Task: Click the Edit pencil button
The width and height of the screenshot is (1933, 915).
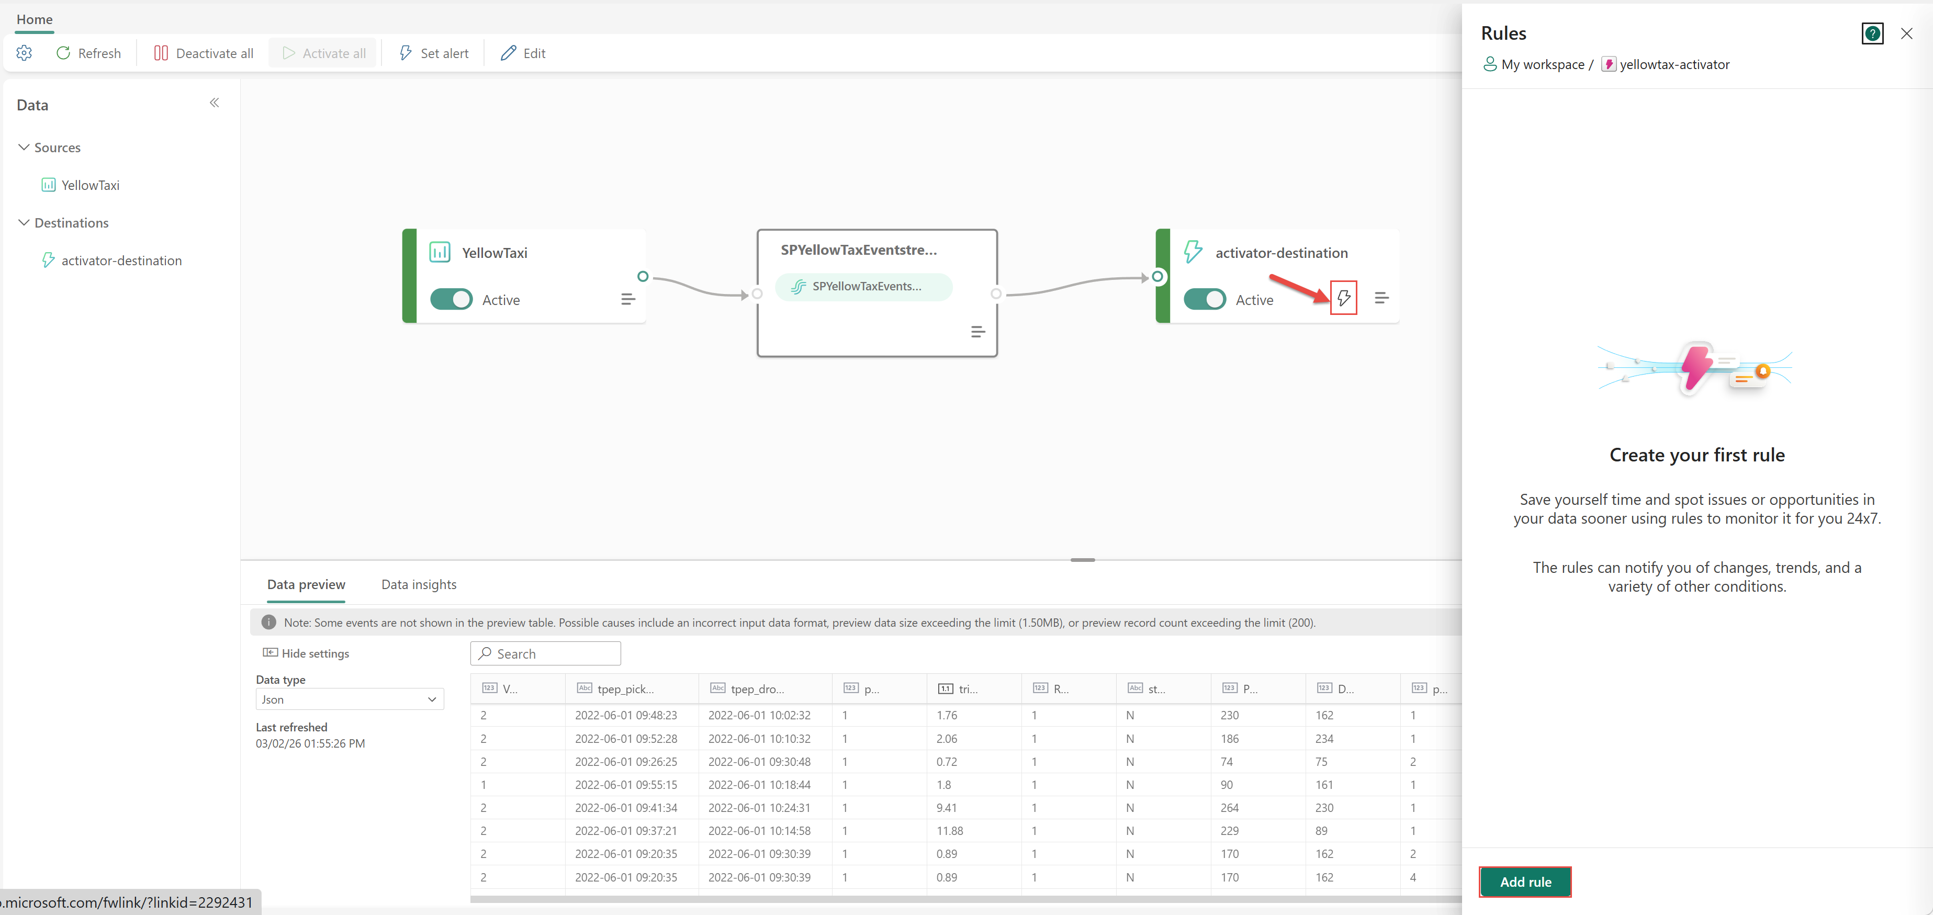Action: (523, 53)
